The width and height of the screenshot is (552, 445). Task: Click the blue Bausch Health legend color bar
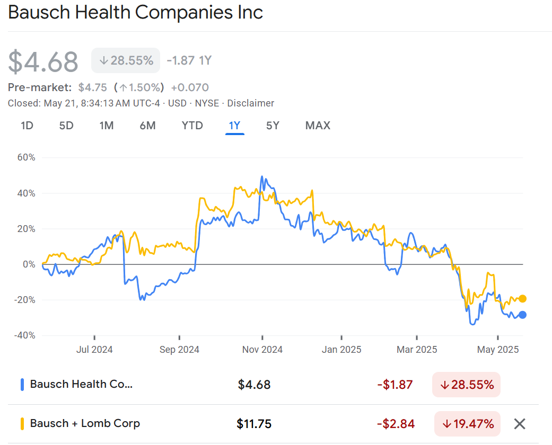[x=22, y=385]
